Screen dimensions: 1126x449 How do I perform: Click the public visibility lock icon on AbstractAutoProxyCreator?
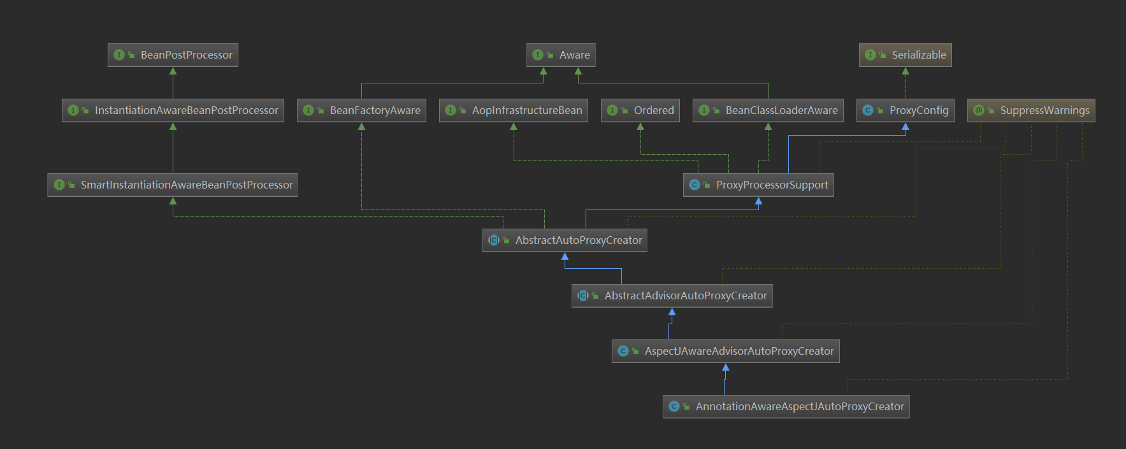pyautogui.click(x=506, y=241)
